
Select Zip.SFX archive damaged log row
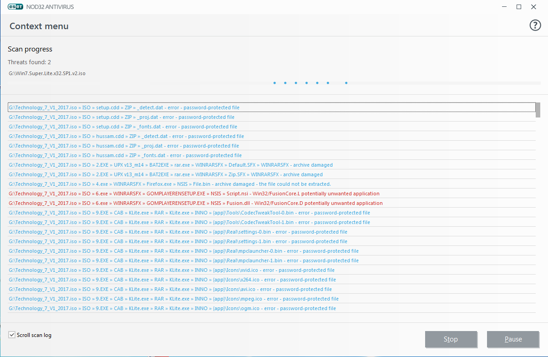271,174
